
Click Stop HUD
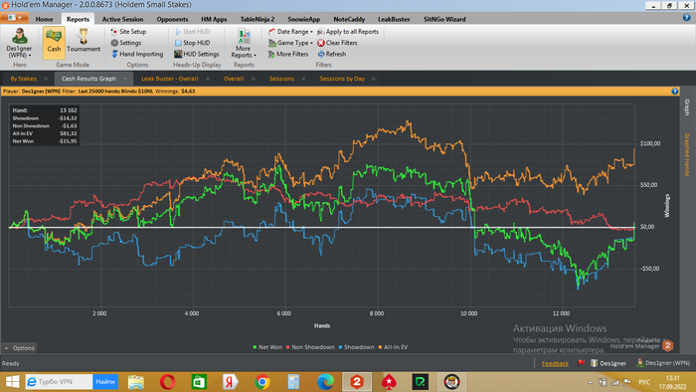tap(192, 43)
